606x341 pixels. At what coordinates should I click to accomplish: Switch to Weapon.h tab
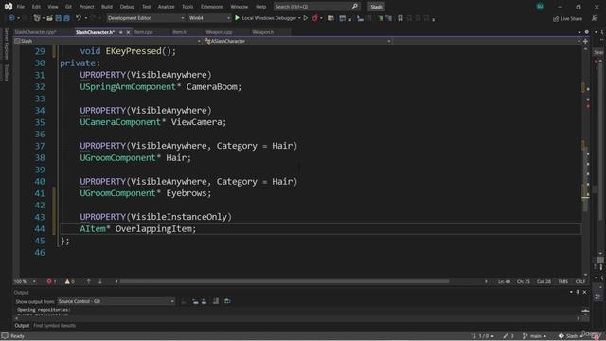tap(263, 32)
